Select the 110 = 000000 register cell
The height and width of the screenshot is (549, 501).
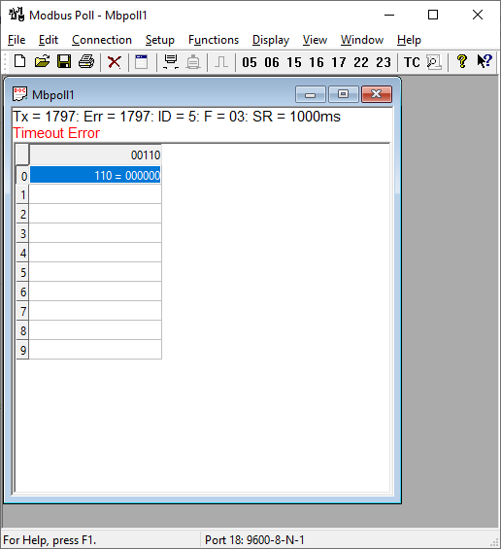(x=95, y=175)
